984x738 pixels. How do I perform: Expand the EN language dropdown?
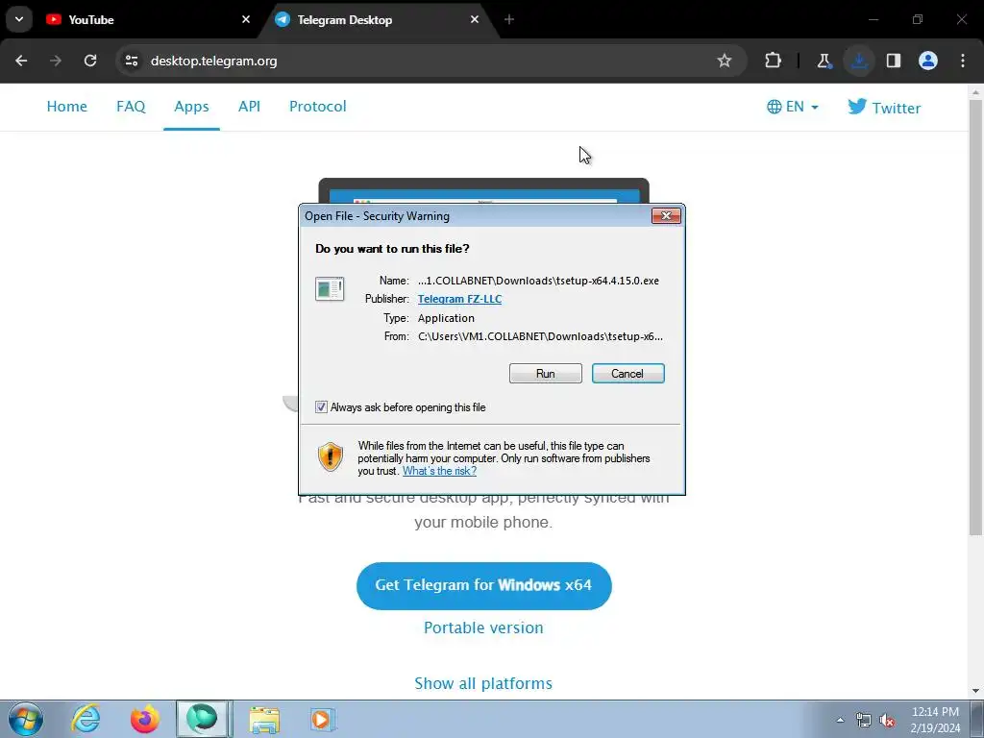point(793,107)
